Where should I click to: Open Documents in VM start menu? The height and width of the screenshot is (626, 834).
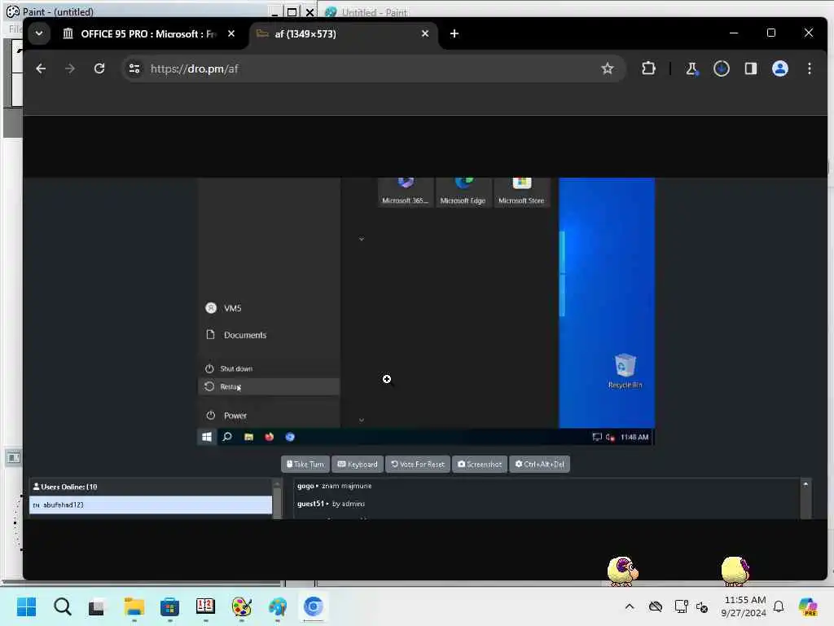pyautogui.click(x=269, y=335)
